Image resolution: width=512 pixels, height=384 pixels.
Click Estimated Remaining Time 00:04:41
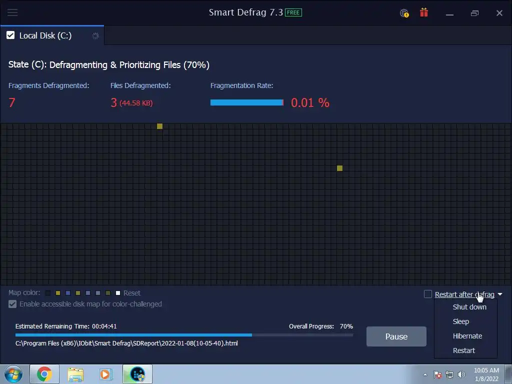click(x=66, y=326)
